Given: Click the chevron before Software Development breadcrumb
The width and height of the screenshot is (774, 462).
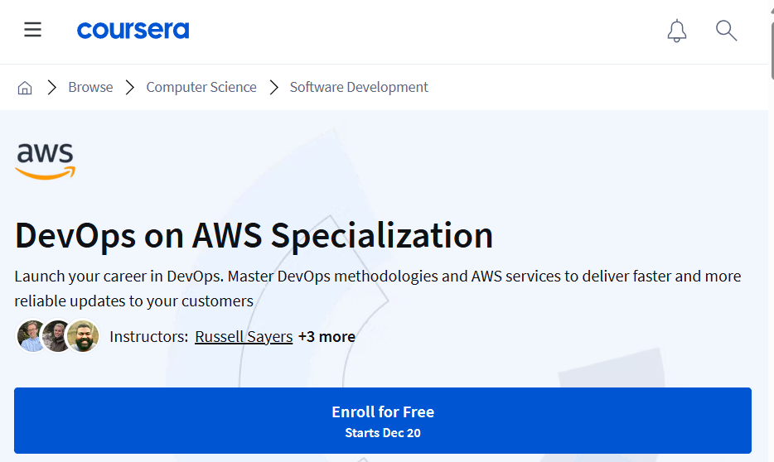Looking at the screenshot, I should coord(273,87).
